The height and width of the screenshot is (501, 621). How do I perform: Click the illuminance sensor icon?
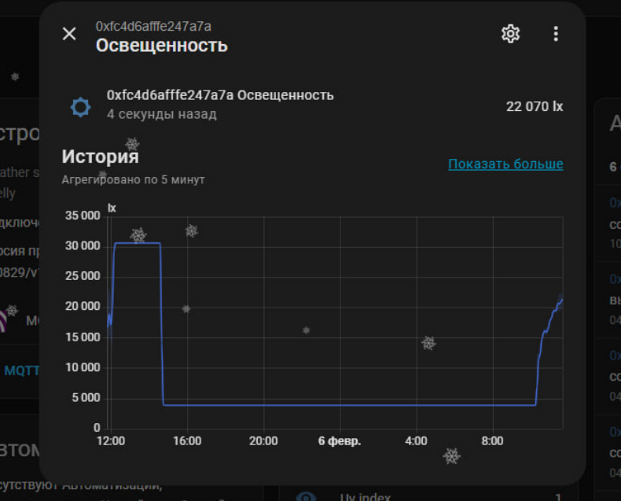80,106
